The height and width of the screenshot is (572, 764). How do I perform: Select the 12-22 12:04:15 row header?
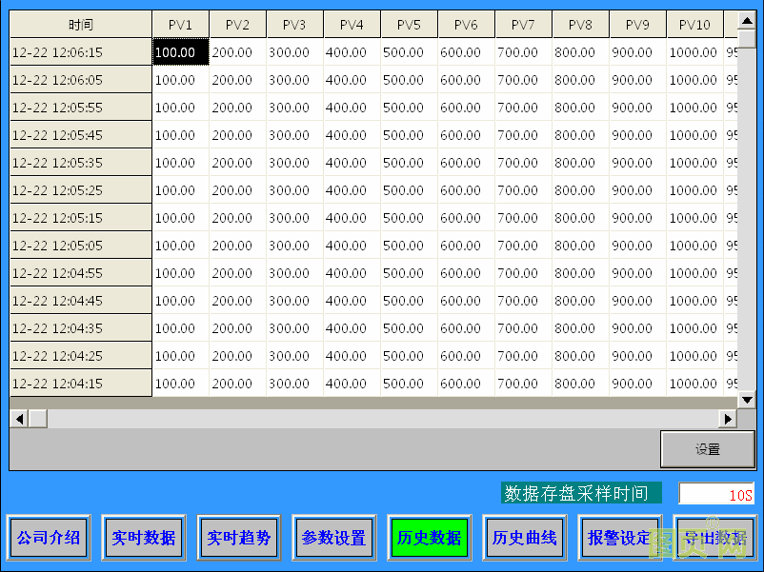pyautogui.click(x=81, y=384)
